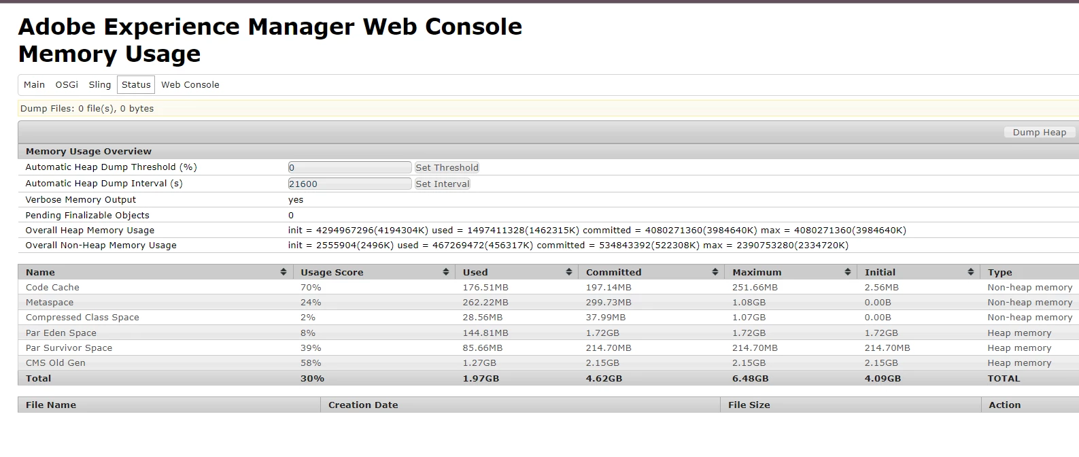1079x457 pixels.
Task: Click the Set Threshold button
Action: point(447,168)
